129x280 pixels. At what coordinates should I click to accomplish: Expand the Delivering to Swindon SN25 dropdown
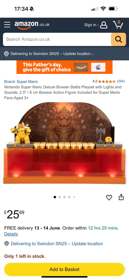(52, 54)
